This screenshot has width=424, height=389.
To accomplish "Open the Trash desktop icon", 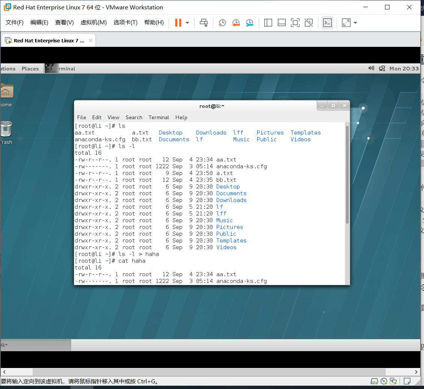I will (6, 133).
